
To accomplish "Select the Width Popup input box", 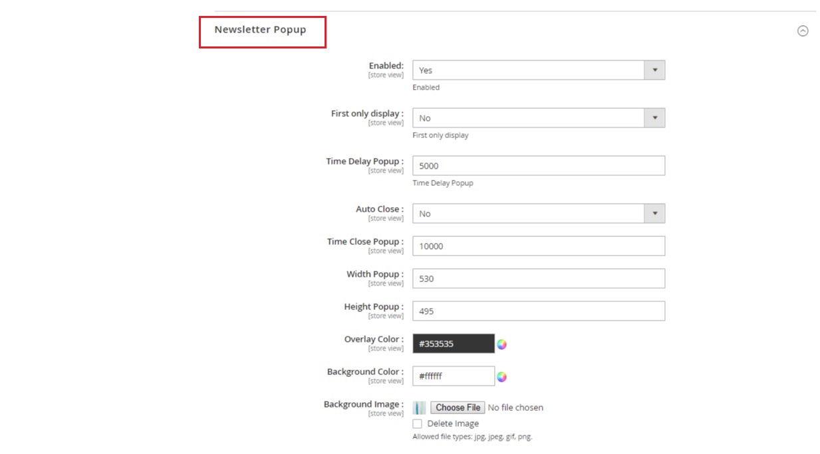I will click(x=538, y=279).
